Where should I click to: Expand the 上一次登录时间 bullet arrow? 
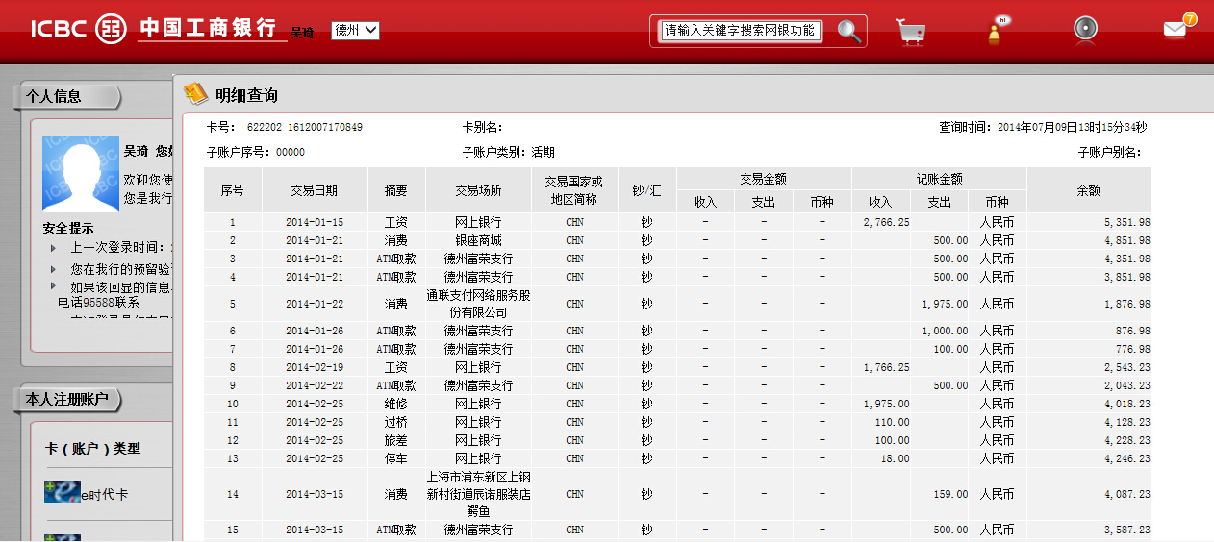point(54,248)
